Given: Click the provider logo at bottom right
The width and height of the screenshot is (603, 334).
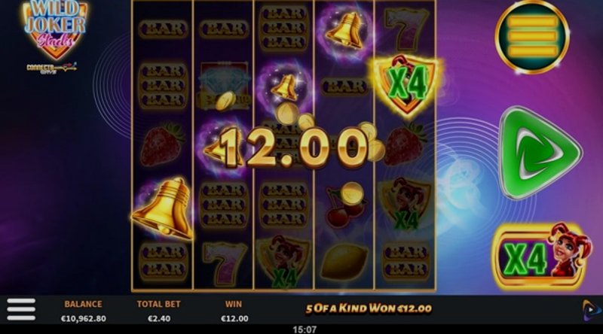Looking at the screenshot, I should coord(590,310).
